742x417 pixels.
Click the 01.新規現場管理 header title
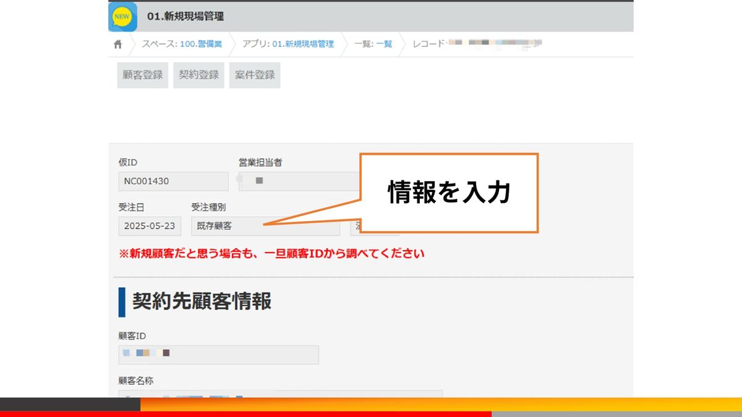tap(185, 17)
